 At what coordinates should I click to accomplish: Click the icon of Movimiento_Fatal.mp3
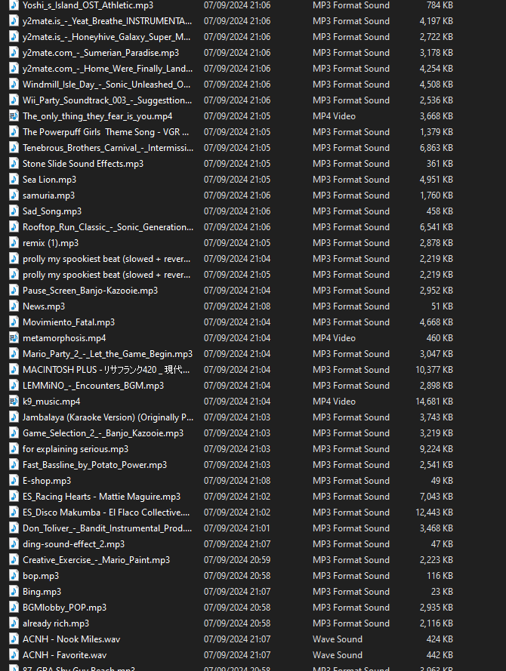tap(14, 322)
